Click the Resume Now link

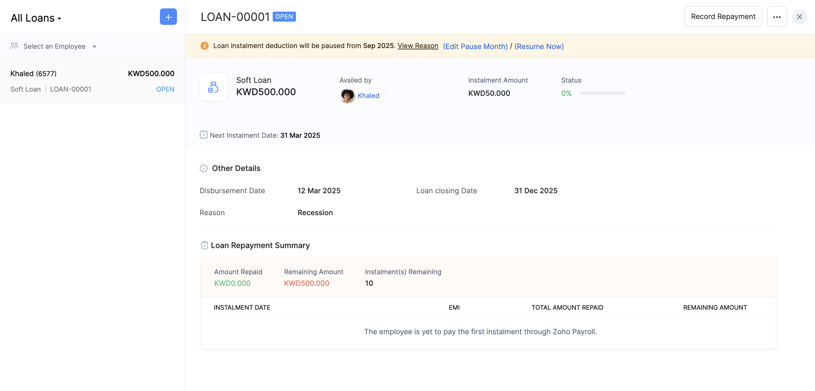(x=539, y=46)
